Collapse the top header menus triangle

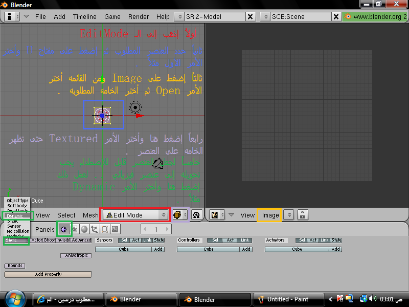(x=26, y=16)
